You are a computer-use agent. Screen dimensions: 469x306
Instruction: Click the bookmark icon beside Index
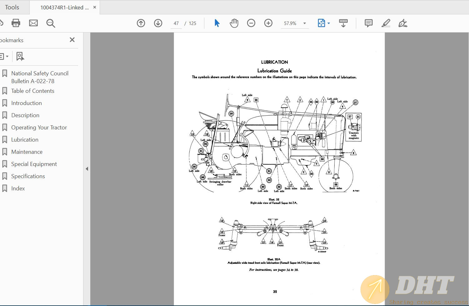click(x=5, y=188)
